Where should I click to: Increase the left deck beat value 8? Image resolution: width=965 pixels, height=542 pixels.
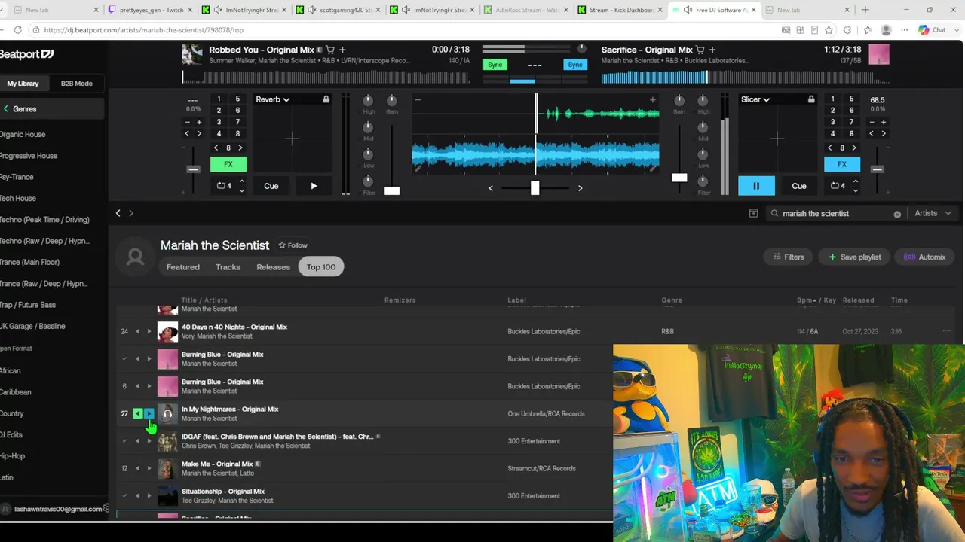pos(240,148)
